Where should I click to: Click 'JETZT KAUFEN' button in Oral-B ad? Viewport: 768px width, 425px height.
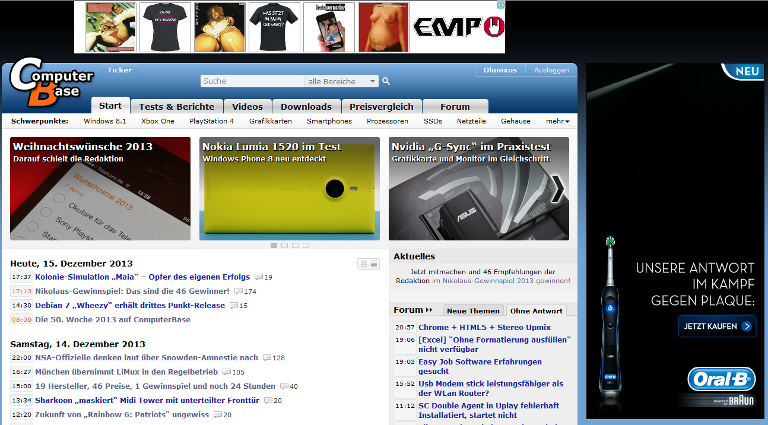(718, 326)
